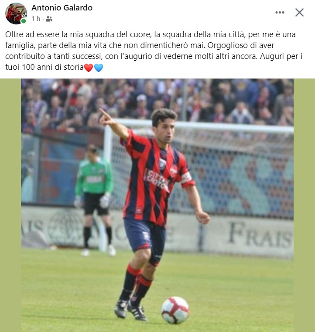Click the post text starting 'Oltre ad essere'
Viewport: 315px width, 332px height.
[x=154, y=51]
